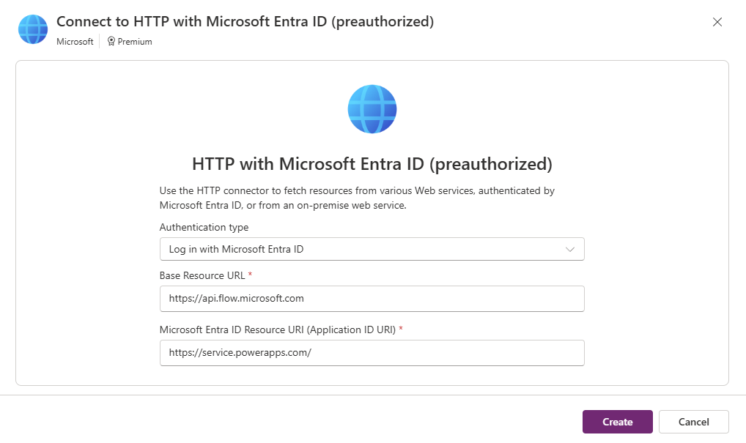Click the Base Resource URL label
Viewport: 746px width, 443px height.
(202, 276)
